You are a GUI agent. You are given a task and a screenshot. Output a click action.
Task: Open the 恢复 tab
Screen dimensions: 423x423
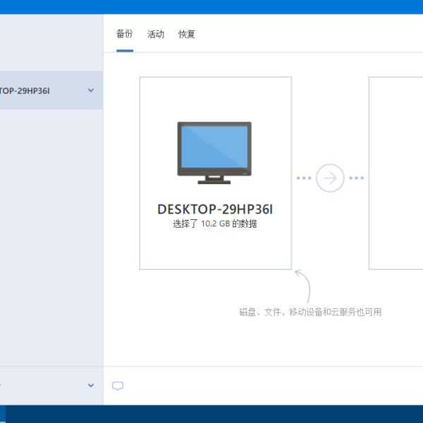point(187,35)
